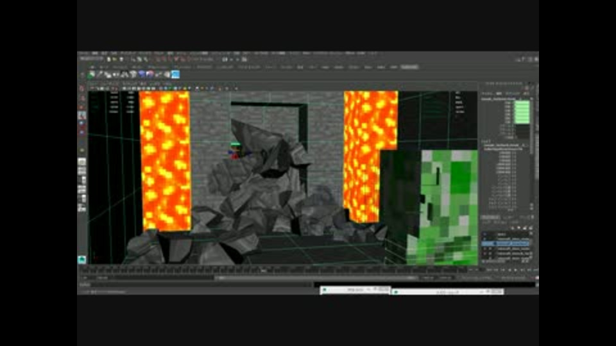Open the shelf options gear at shelf's left edge
This screenshot has height=346, width=616.
point(82,74)
